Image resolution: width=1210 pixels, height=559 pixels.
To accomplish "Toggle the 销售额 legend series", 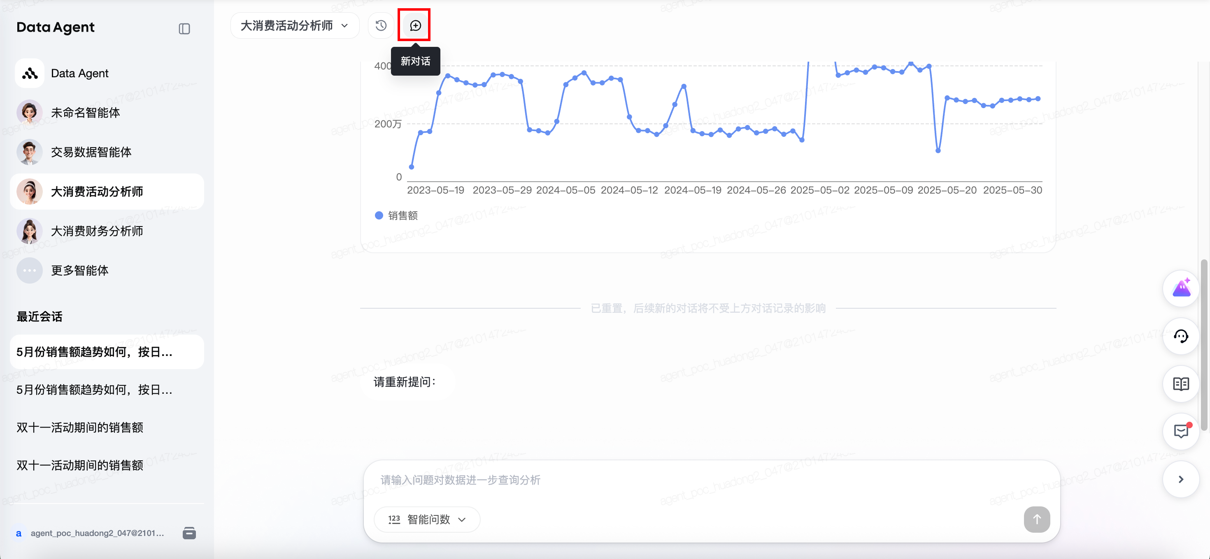I will [x=396, y=215].
